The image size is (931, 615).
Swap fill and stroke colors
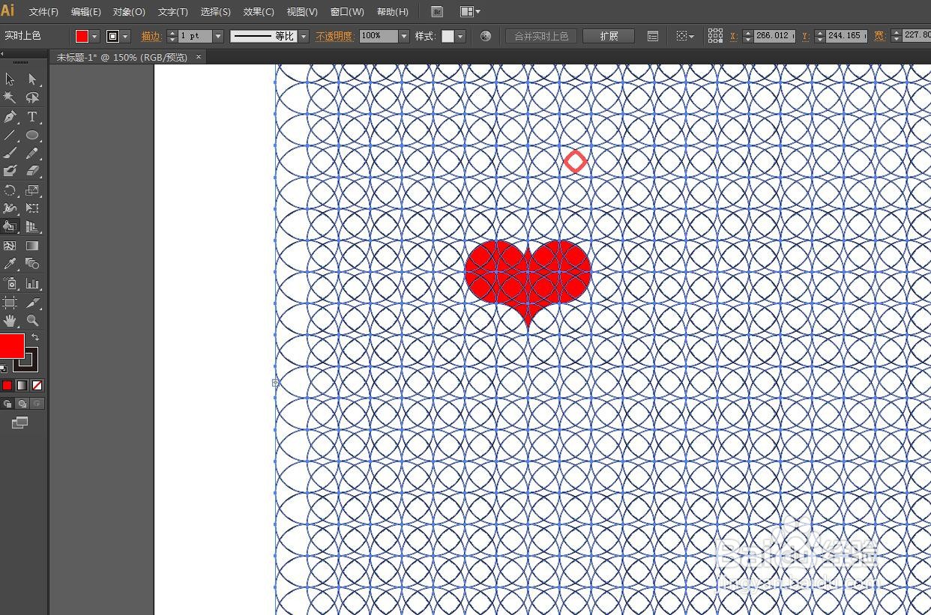tap(34, 338)
